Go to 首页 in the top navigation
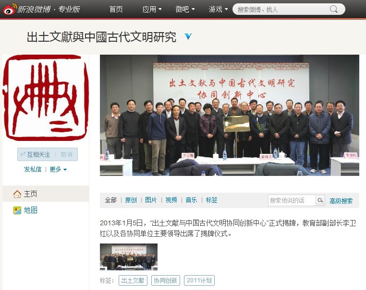The height and width of the screenshot is (290, 366). coord(116,9)
